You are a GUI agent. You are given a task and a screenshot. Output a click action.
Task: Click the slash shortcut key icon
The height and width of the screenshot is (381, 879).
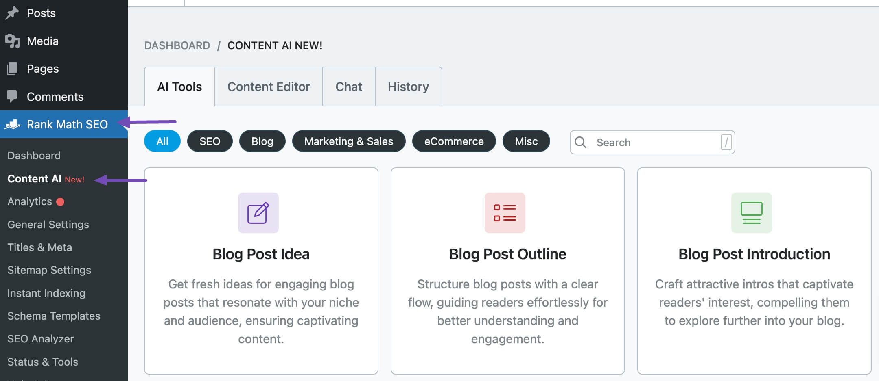(x=726, y=142)
